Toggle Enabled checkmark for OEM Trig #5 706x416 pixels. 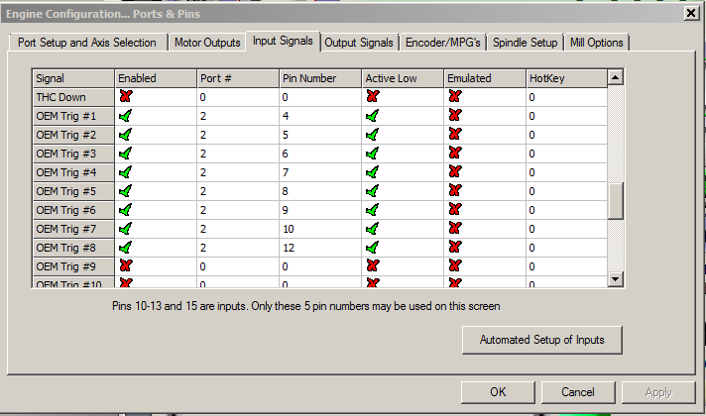tap(125, 191)
